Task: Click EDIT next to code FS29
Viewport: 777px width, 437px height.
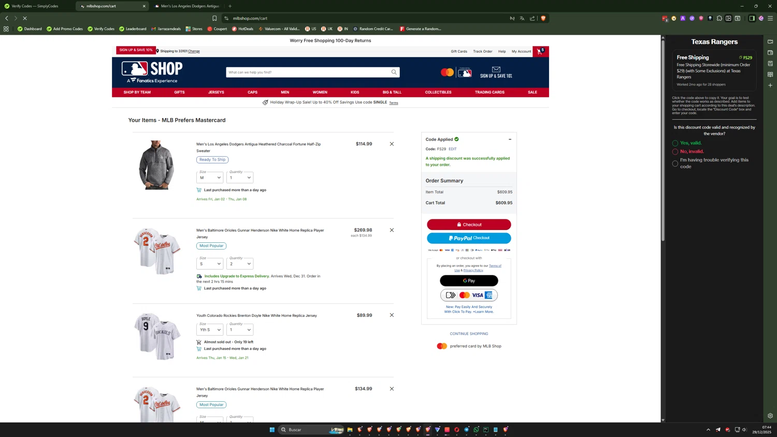Action: (453, 149)
